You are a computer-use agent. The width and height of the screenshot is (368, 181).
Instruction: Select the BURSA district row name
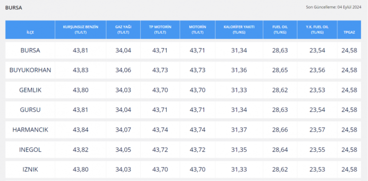coord(30,50)
